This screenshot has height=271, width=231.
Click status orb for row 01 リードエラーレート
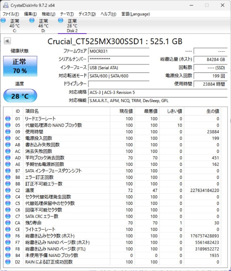click(8, 118)
